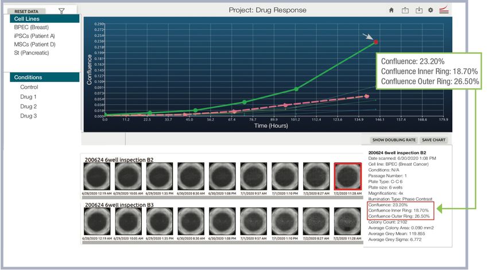Image resolution: width=488 pixels, height=270 pixels.
Task: Click the upload/export icon next to home
Action: [405, 10]
